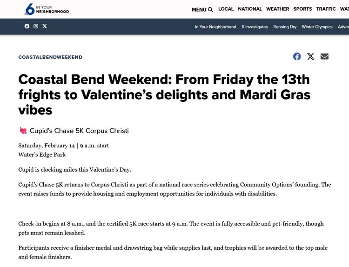The height and width of the screenshot is (267, 349).
Task: Share the article on Facebook
Action: click(297, 56)
